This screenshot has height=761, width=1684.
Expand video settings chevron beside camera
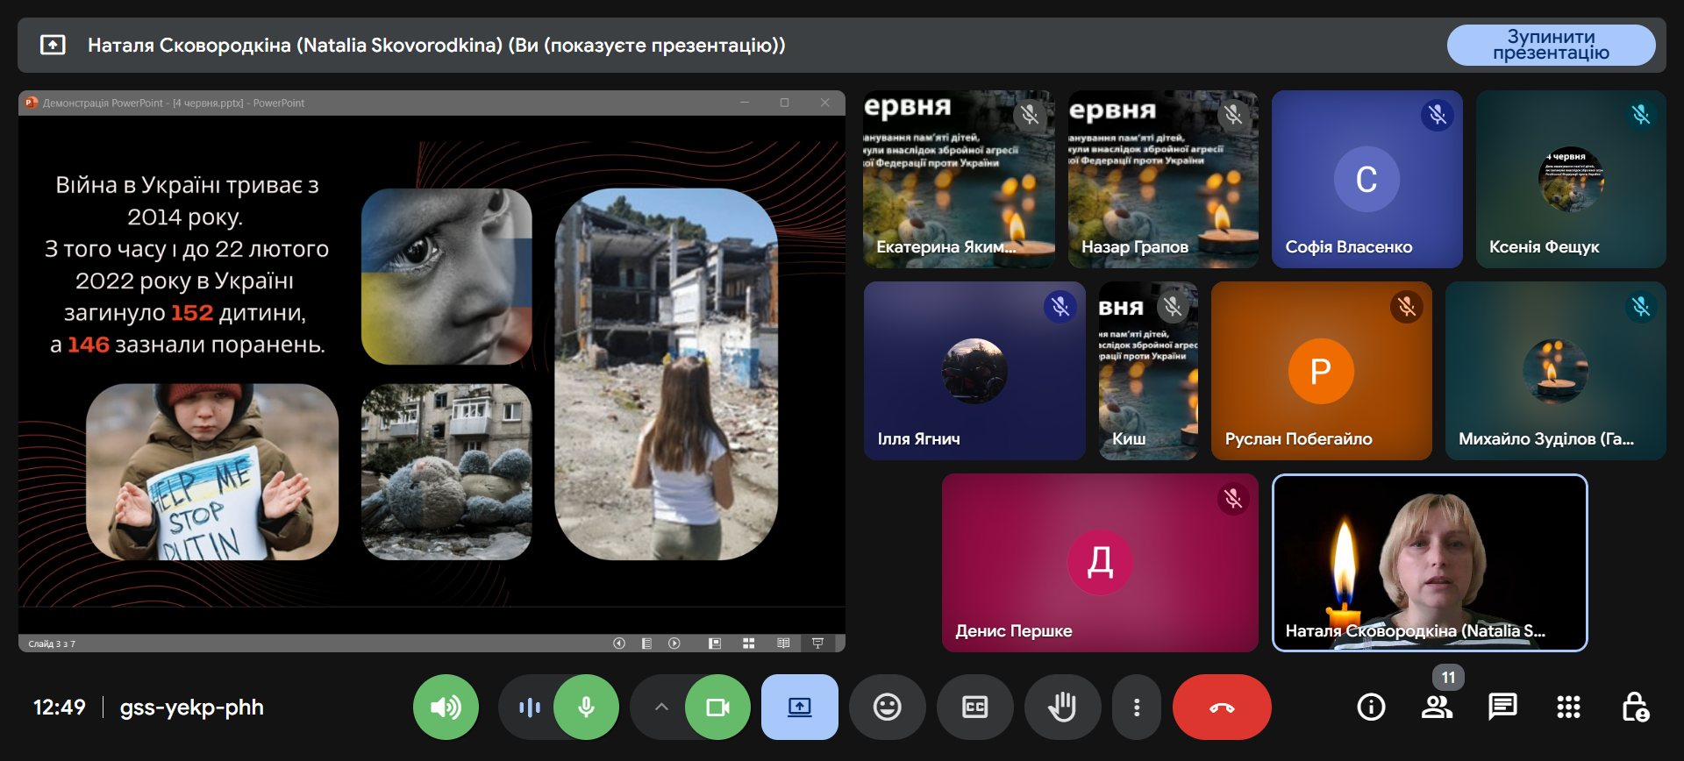point(661,707)
